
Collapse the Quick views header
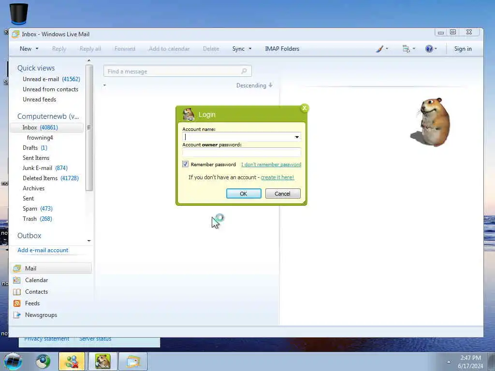coord(36,68)
